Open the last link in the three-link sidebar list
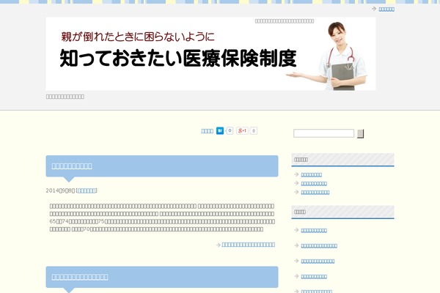Viewport: 440px width, 293px height. (315, 193)
